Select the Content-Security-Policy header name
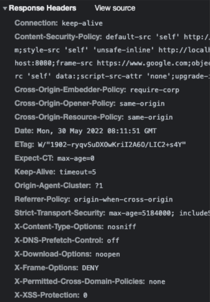Image resolution: width=210 pixels, height=302 pixels. coord(58,37)
